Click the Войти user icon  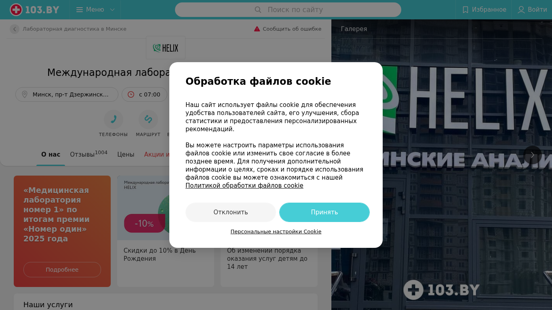[521, 10]
